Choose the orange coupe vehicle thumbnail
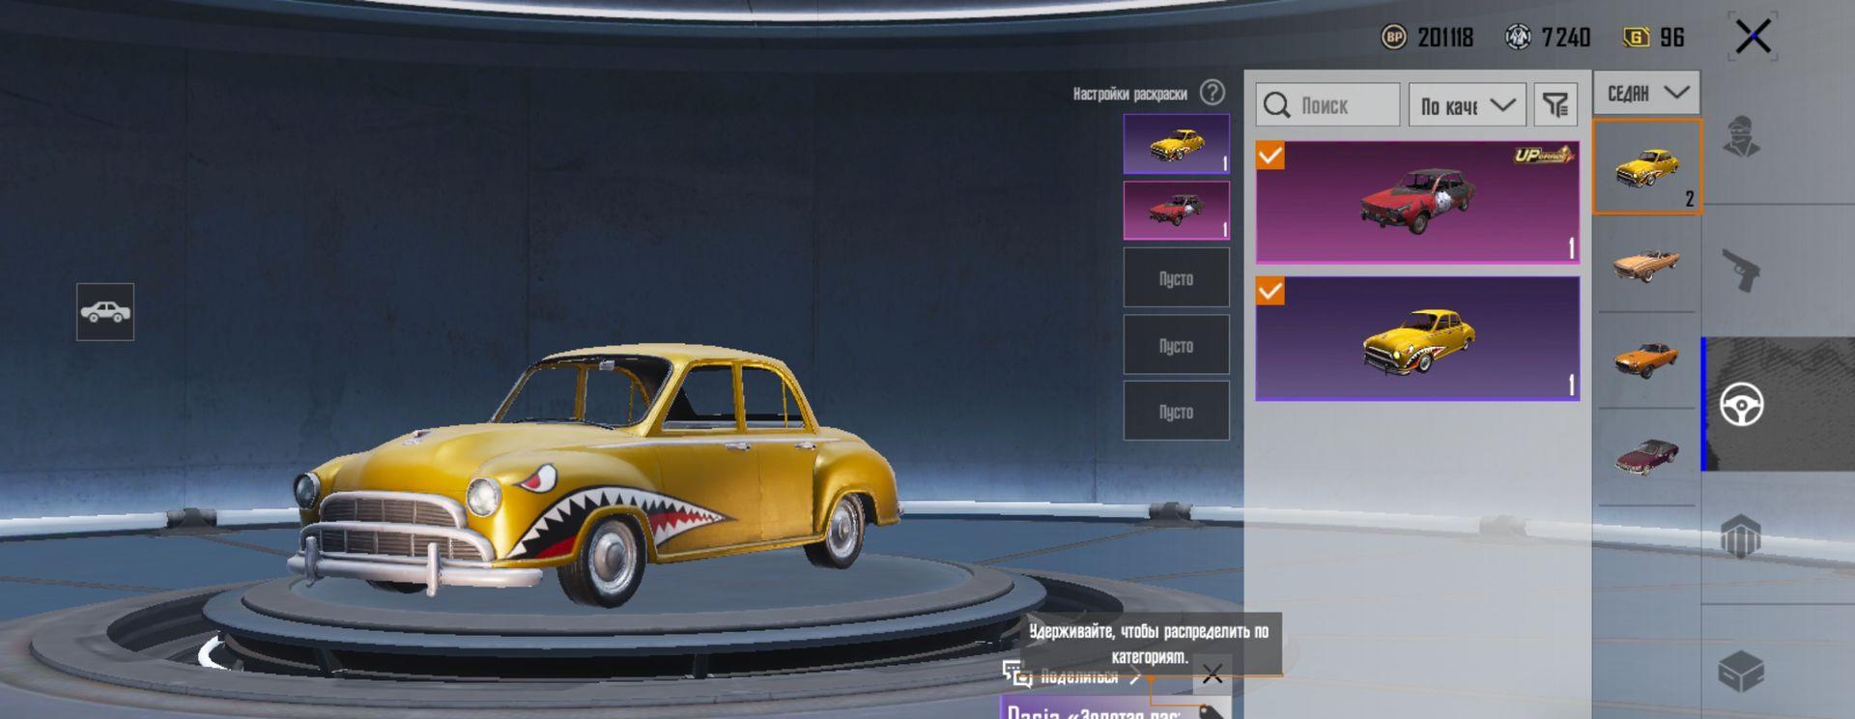 tap(1646, 359)
